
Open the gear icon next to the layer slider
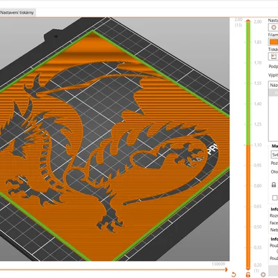(263, 275)
